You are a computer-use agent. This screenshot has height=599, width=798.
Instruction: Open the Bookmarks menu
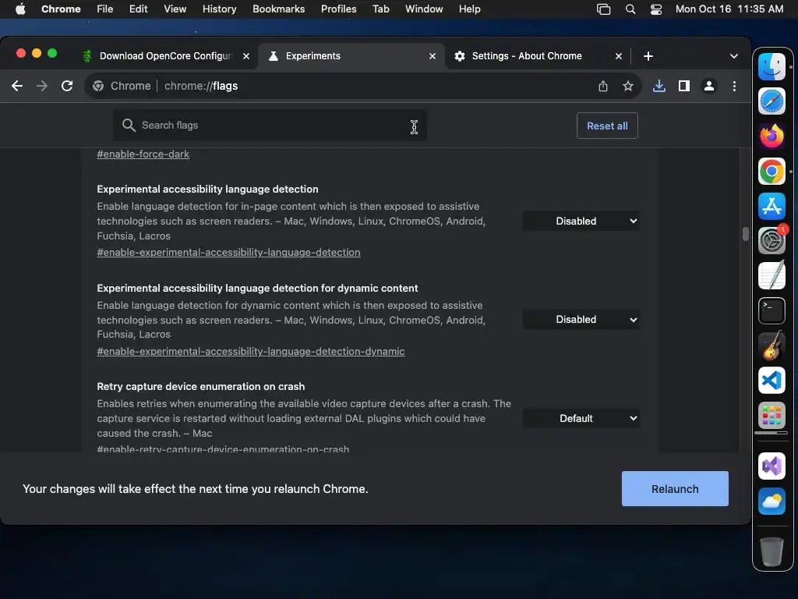point(278,9)
